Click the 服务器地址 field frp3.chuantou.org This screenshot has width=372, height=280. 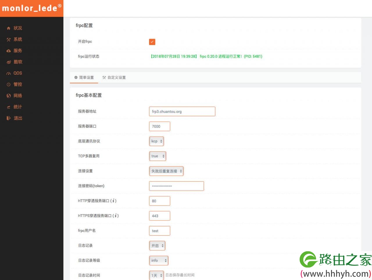182,112
